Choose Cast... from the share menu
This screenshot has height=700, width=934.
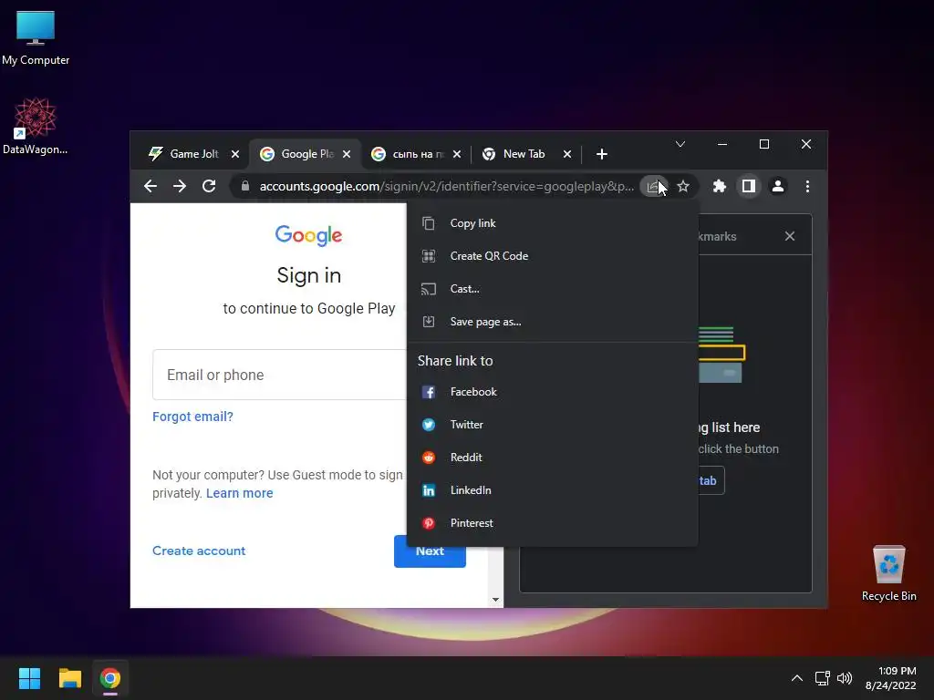tap(552, 289)
